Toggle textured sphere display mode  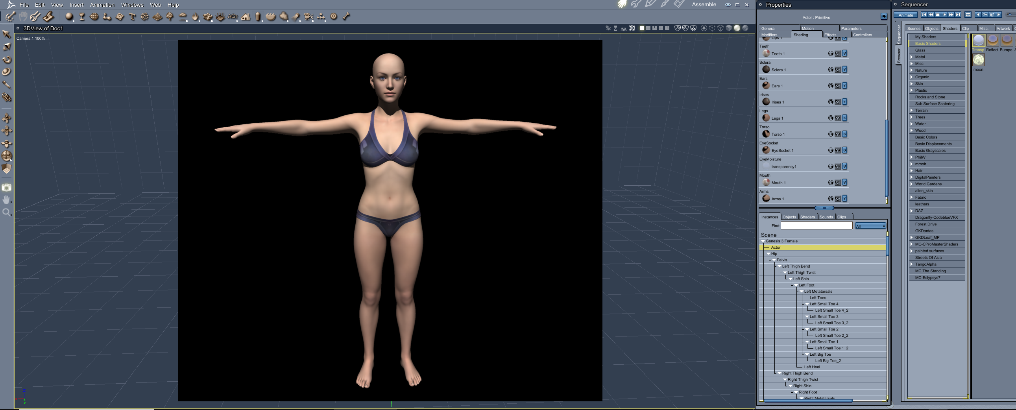(745, 28)
